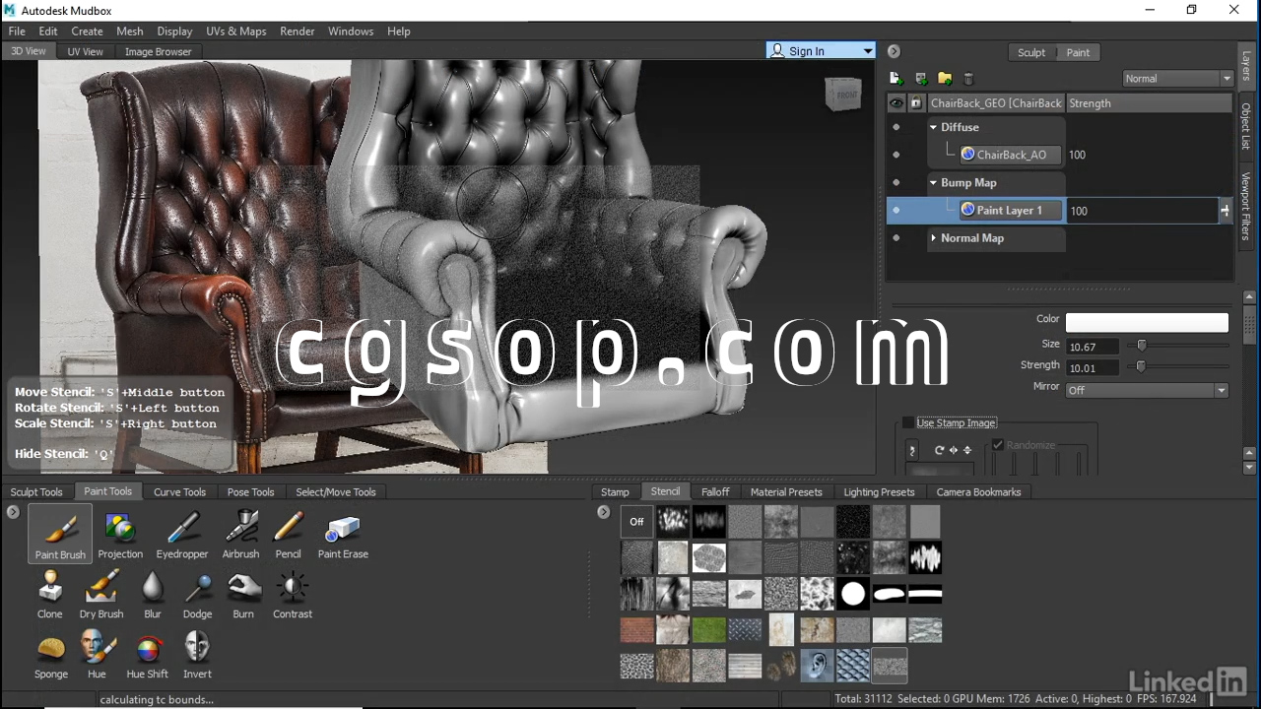Image resolution: width=1261 pixels, height=709 pixels.
Task: Select the Blur tool
Action: click(x=153, y=594)
